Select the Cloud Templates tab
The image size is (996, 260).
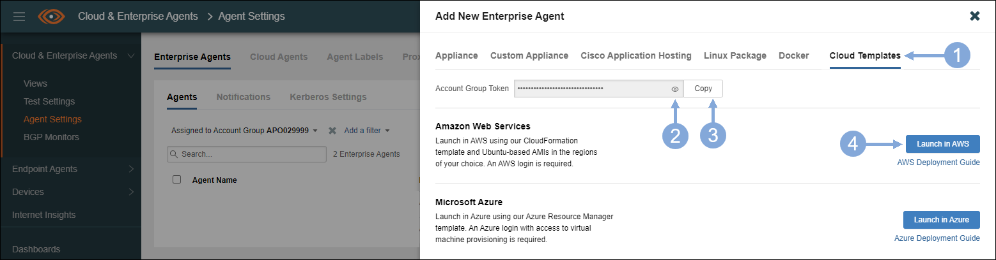[865, 55]
